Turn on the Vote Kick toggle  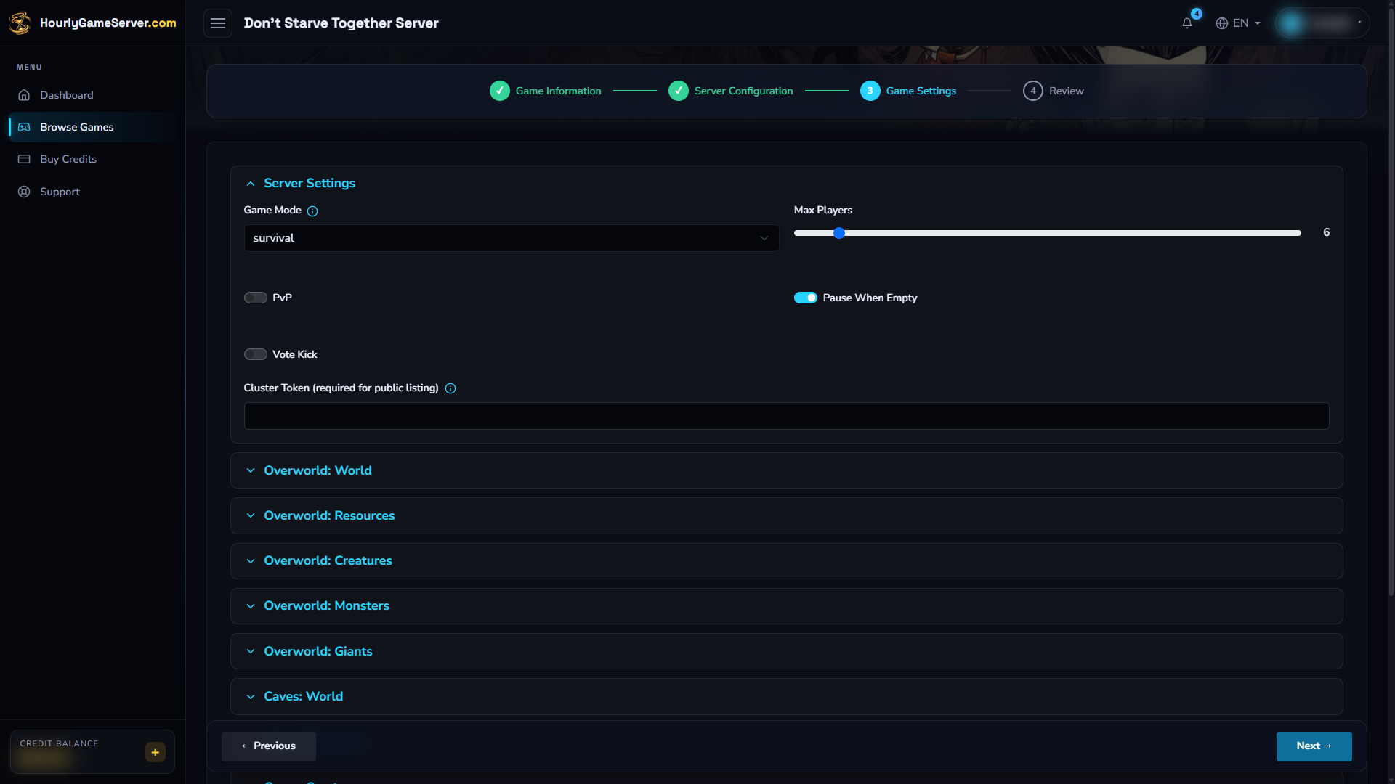click(256, 354)
